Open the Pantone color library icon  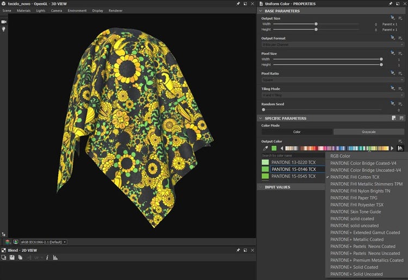(x=400, y=148)
